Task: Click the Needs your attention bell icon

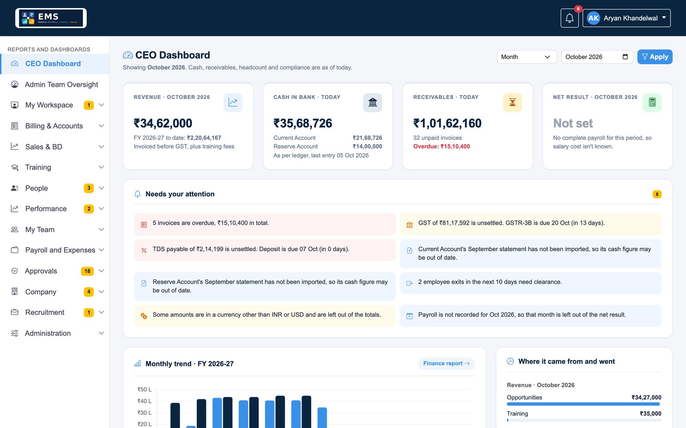Action: click(x=138, y=194)
